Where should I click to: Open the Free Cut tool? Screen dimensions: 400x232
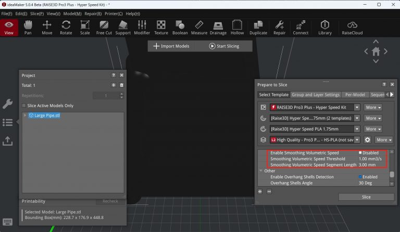104,28
